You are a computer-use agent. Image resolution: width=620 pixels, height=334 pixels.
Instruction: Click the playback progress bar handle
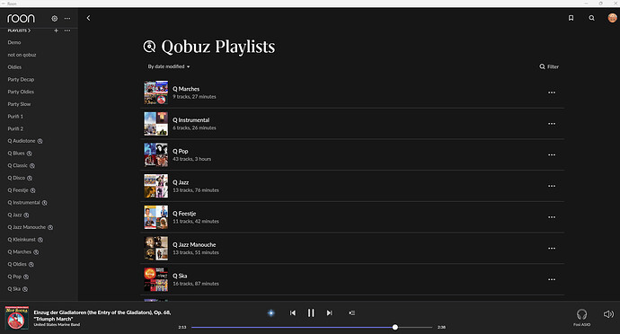click(395, 328)
